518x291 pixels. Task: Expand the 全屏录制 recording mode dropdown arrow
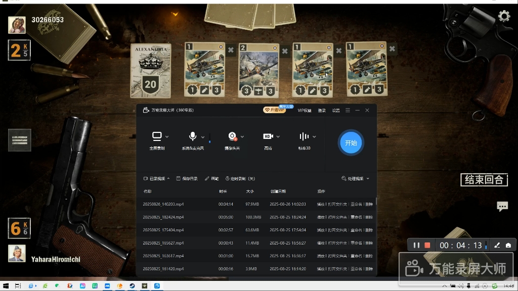167,136
